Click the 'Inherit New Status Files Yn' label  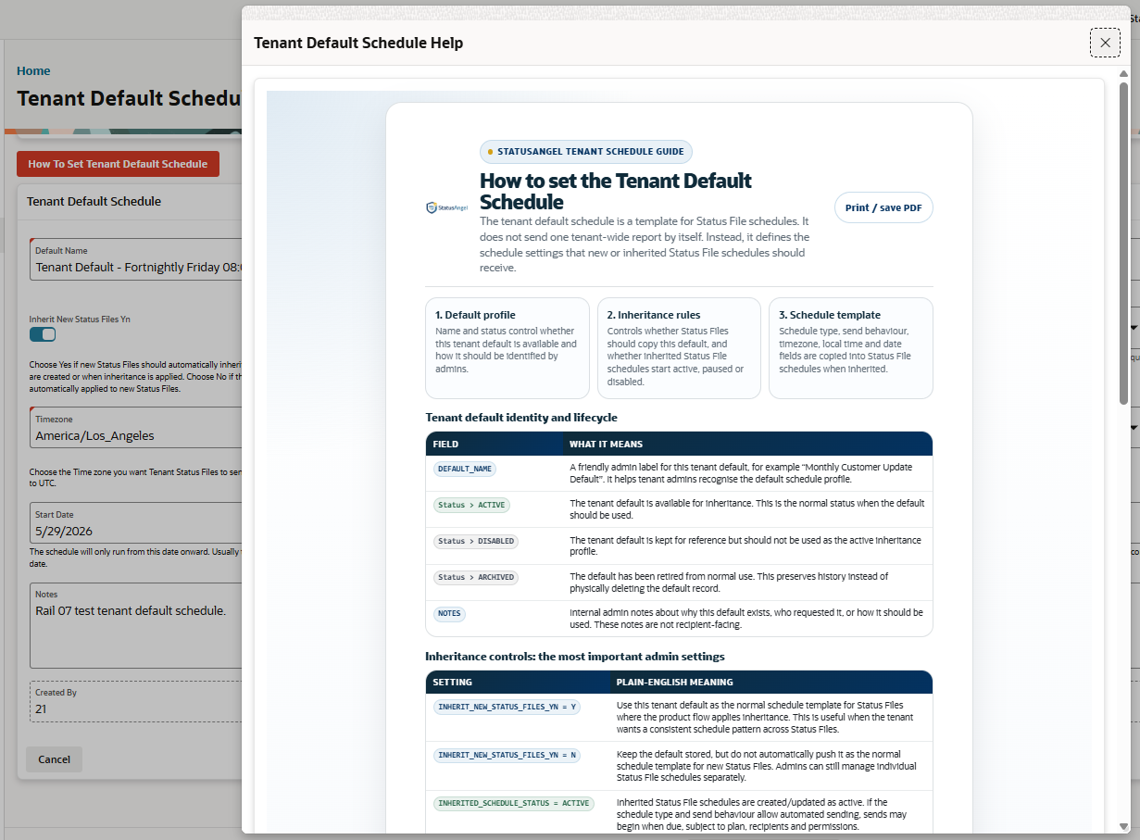(x=80, y=320)
